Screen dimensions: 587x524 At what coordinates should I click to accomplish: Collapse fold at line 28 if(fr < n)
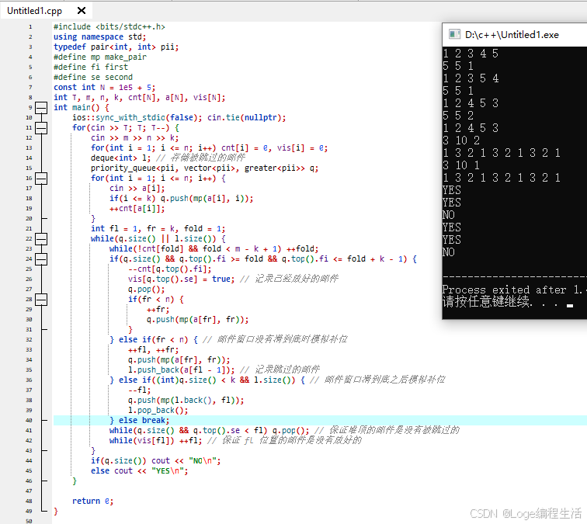[x=41, y=300]
